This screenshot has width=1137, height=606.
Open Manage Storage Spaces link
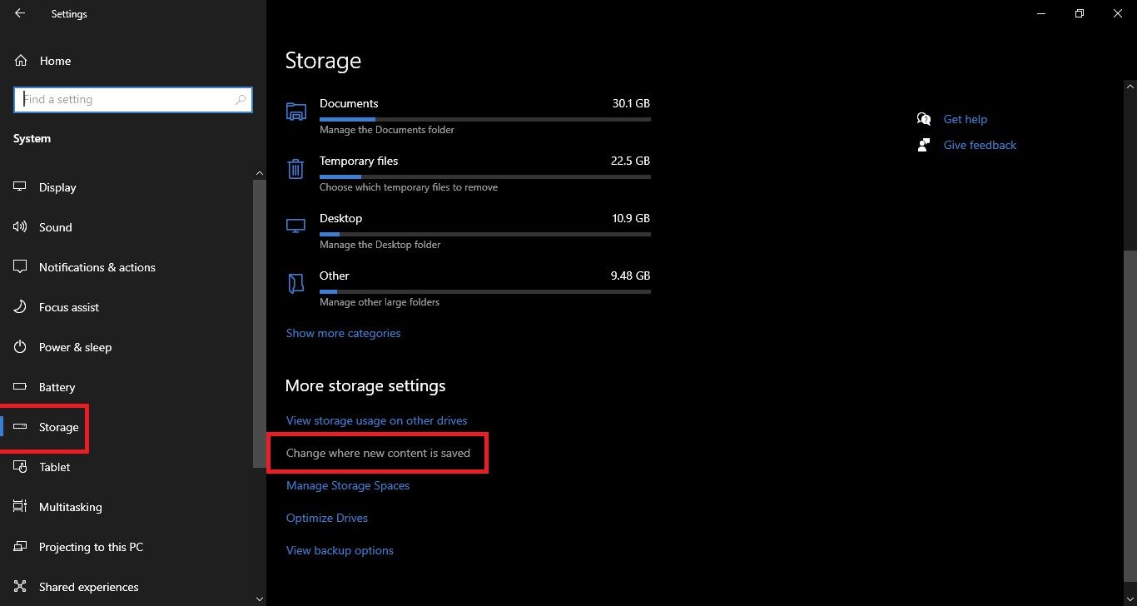tap(348, 485)
